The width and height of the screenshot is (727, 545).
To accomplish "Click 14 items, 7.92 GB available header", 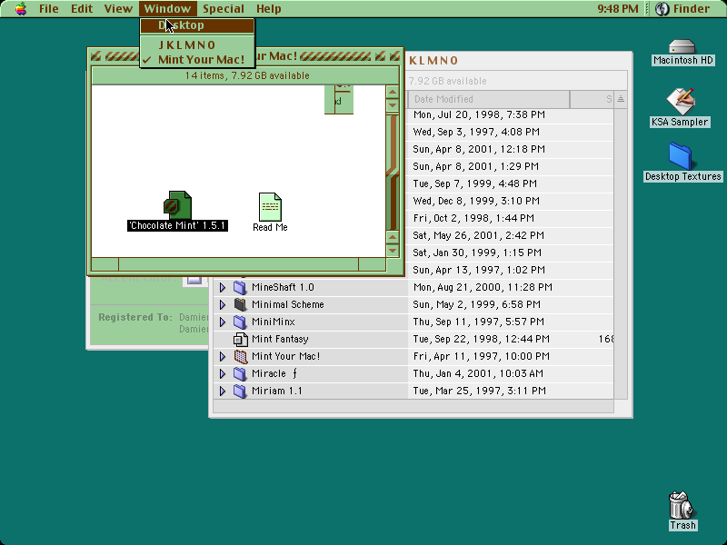I will pos(246,75).
